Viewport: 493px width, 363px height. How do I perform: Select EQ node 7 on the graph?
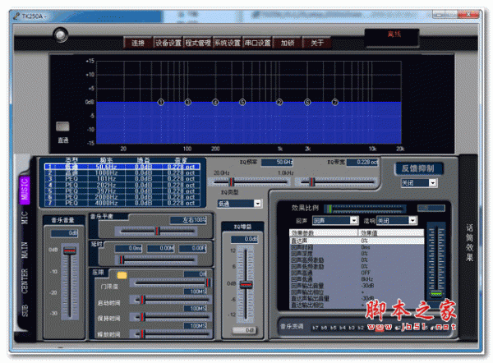[334, 103]
